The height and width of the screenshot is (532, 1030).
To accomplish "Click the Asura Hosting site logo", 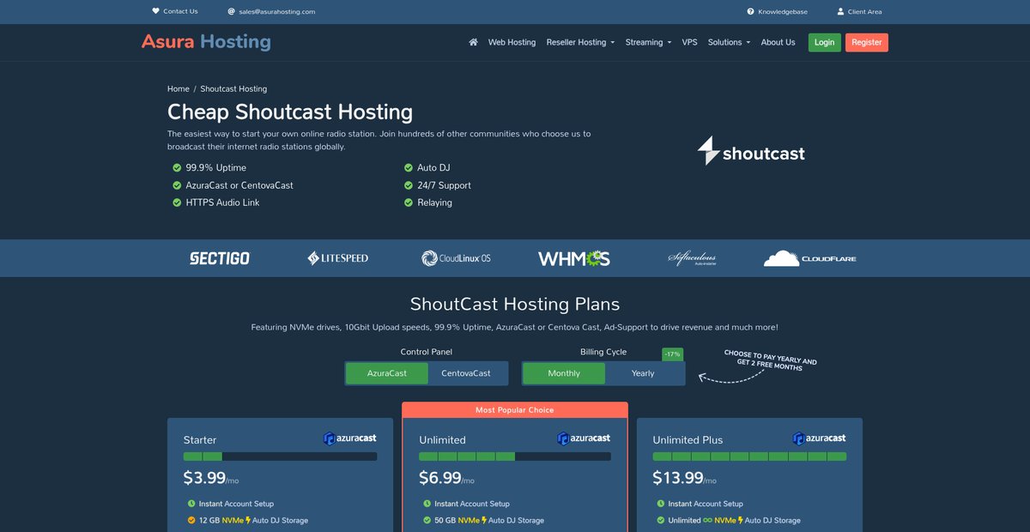I will click(206, 41).
